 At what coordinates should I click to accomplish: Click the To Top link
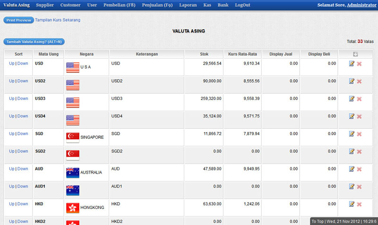coord(317,221)
